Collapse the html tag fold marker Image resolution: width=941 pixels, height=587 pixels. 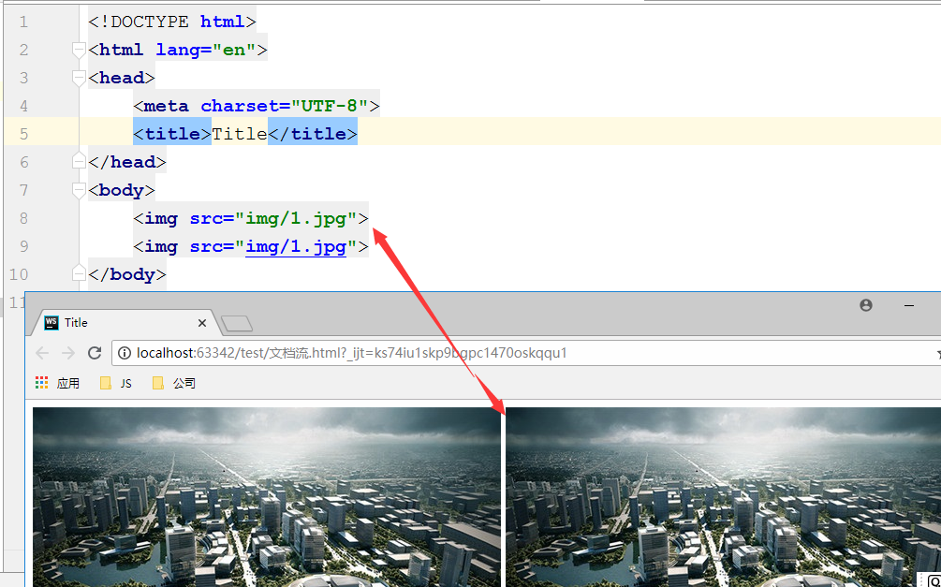click(79, 50)
